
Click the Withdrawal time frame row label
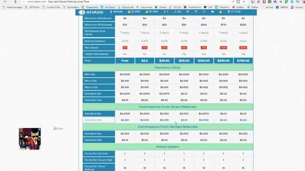tap(99, 33)
